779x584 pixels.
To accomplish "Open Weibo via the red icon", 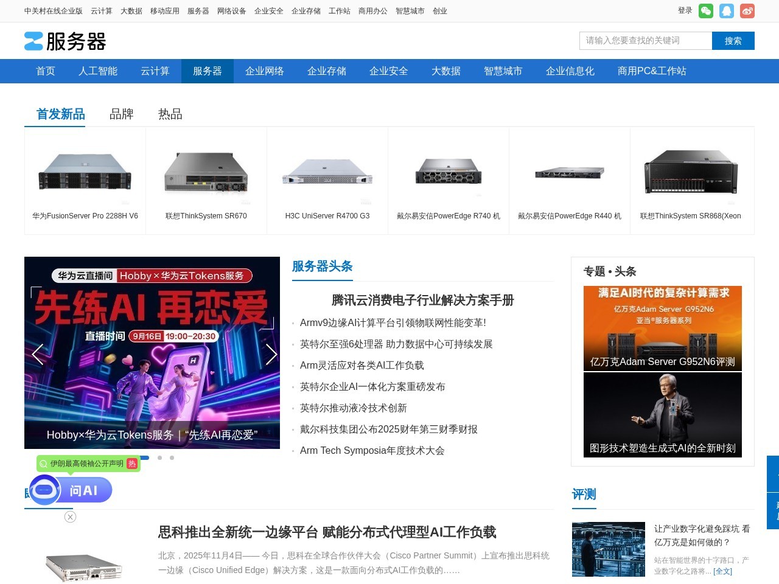I will (x=747, y=10).
